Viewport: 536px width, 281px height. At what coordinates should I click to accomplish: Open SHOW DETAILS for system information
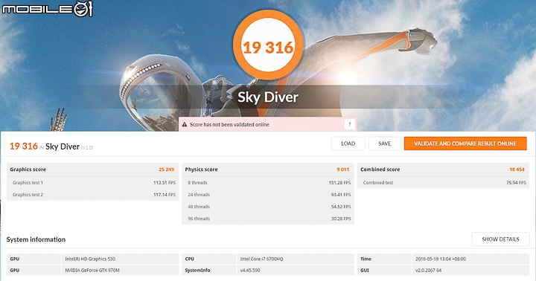[x=500, y=239]
